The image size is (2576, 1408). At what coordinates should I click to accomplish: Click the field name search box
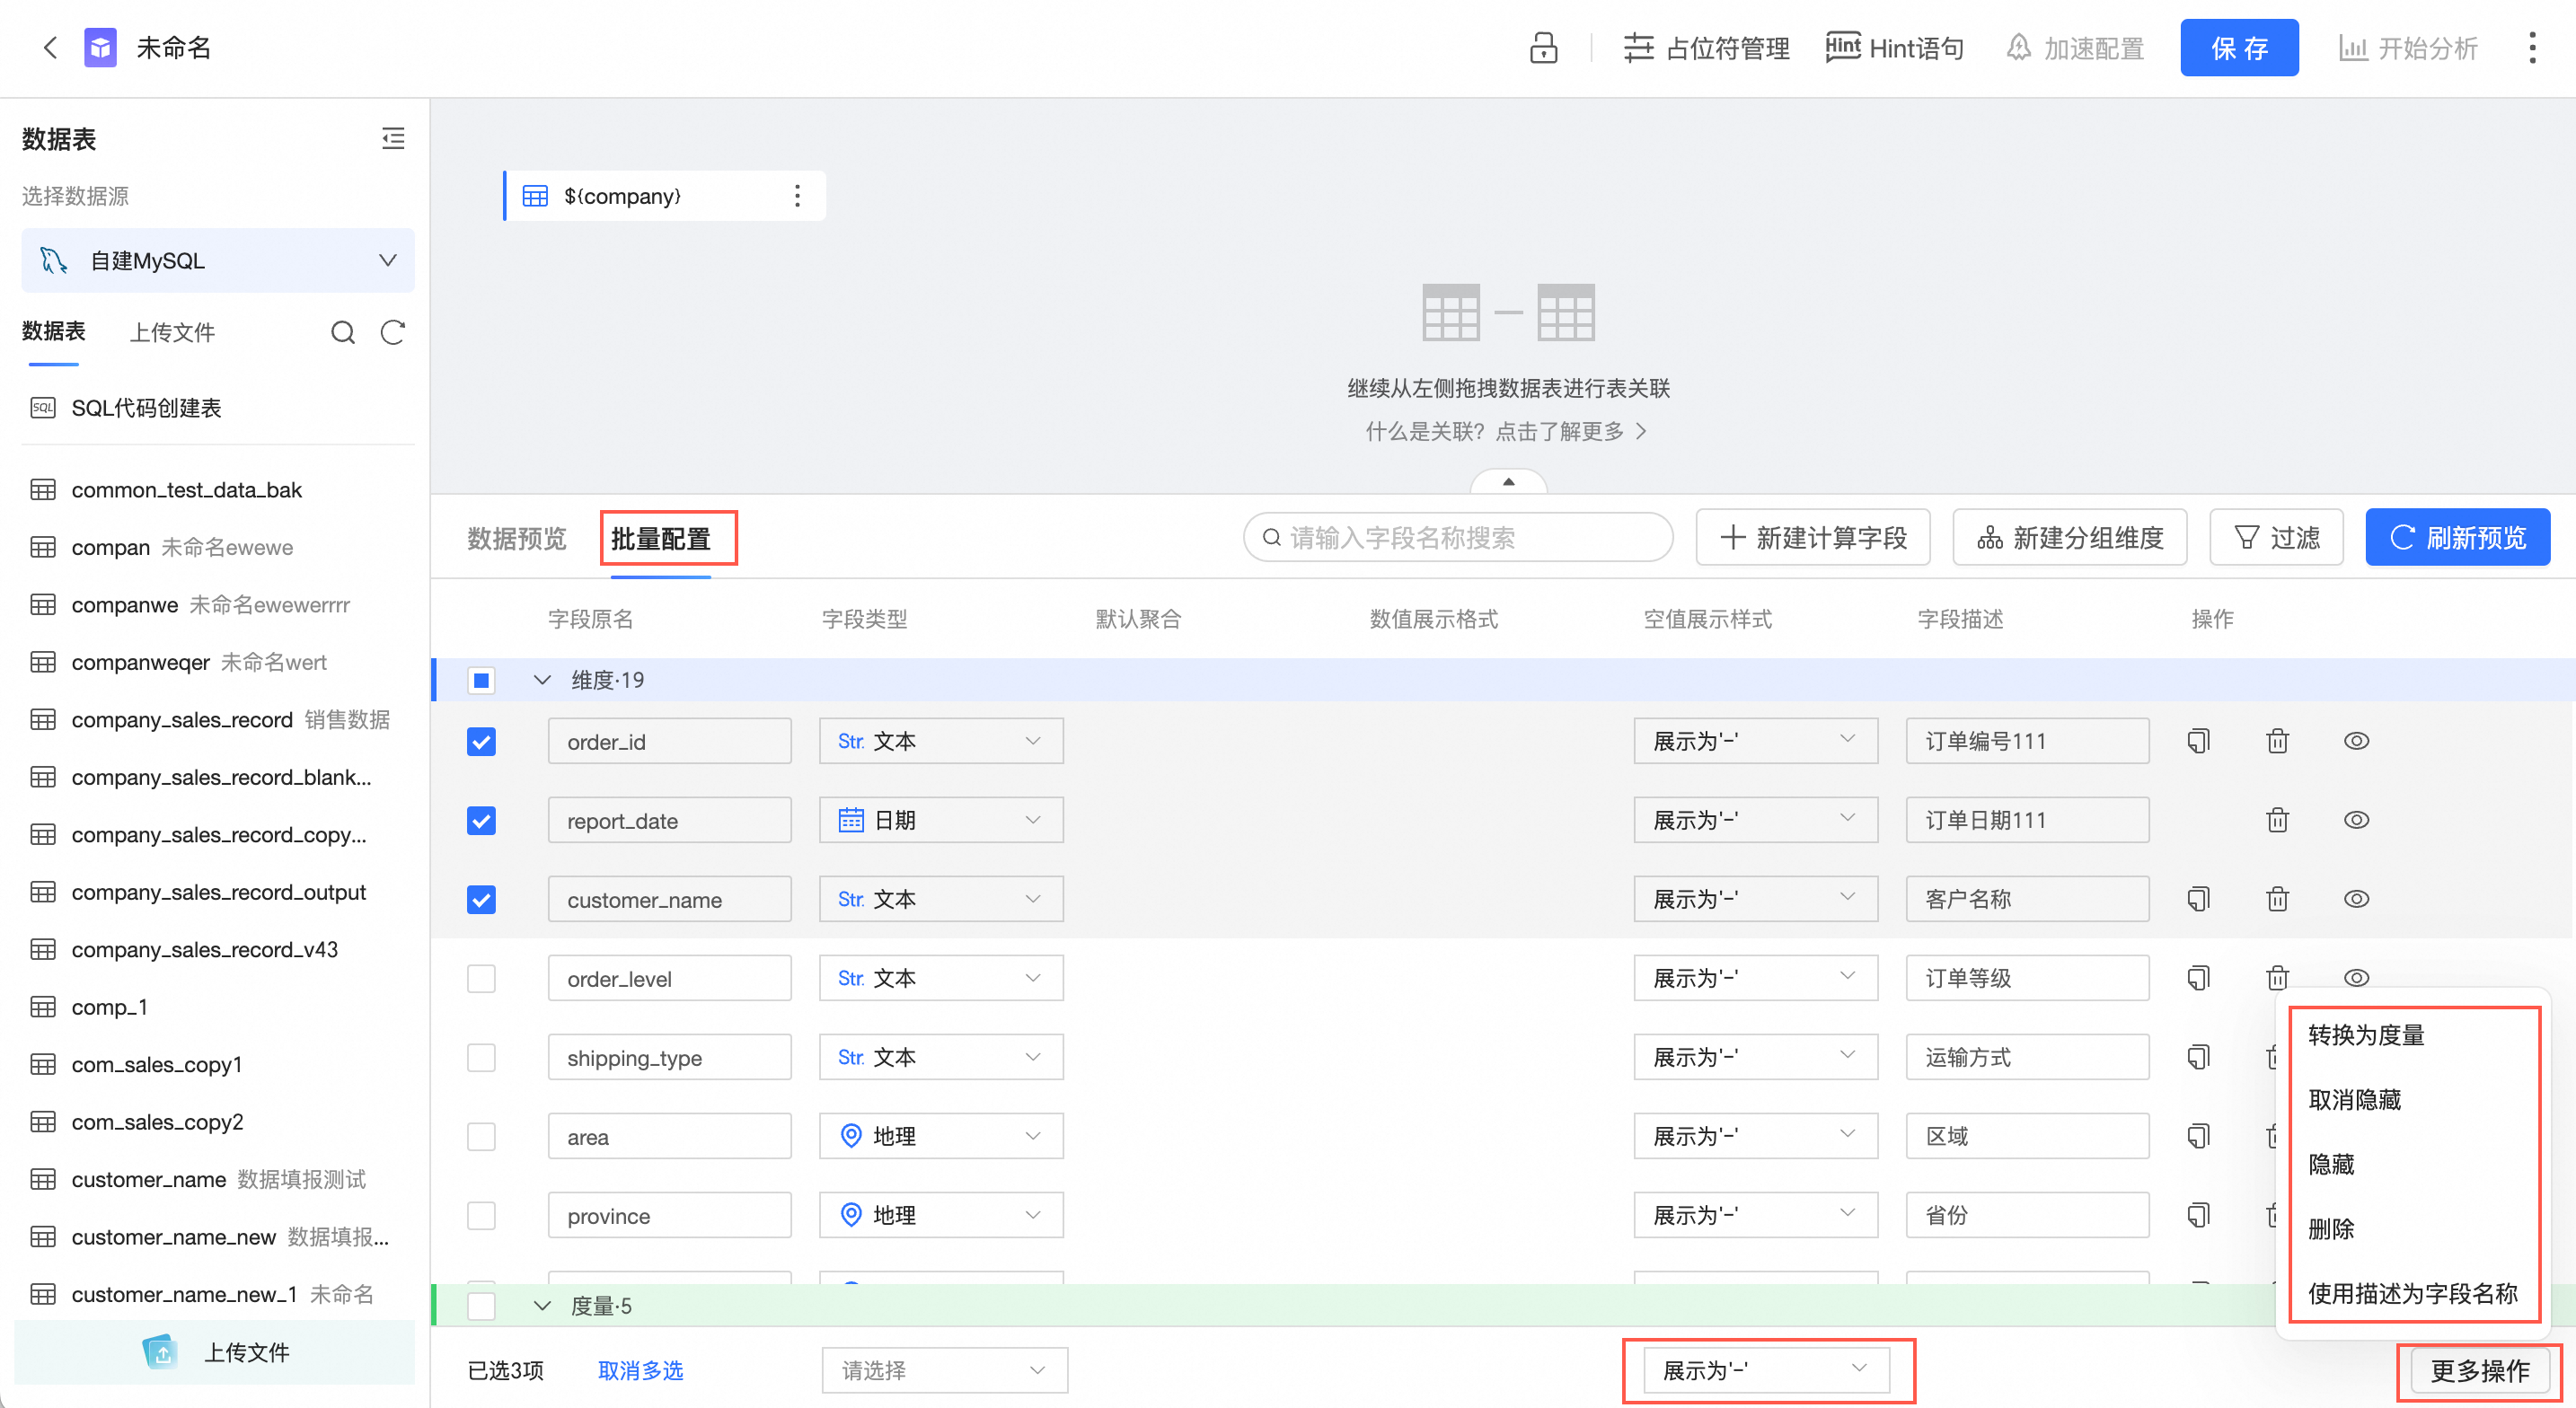(1457, 538)
